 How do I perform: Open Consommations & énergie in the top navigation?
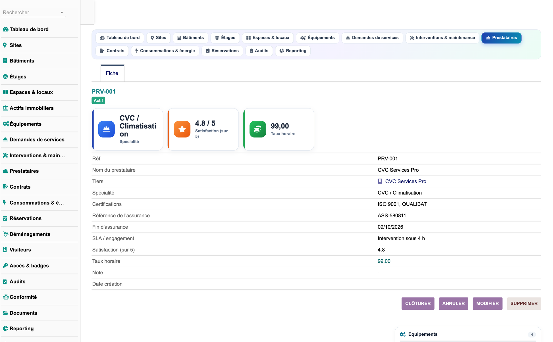point(165,51)
